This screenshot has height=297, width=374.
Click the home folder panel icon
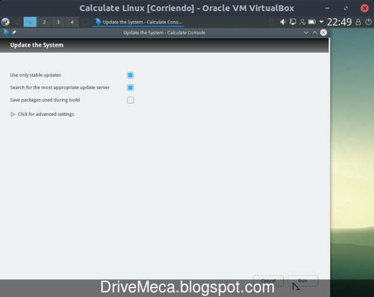(17, 22)
